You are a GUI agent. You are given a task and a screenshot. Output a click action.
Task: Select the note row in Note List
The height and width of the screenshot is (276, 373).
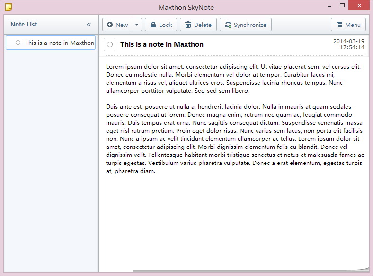click(x=51, y=43)
